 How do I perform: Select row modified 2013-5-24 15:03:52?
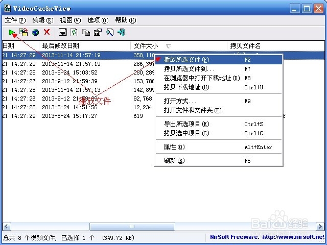pyautogui.click(x=78, y=72)
